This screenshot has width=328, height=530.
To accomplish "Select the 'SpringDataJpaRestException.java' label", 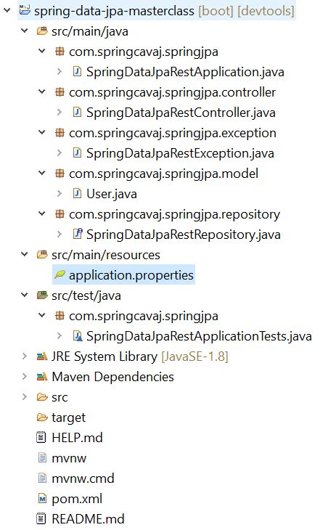I will coord(180,153).
